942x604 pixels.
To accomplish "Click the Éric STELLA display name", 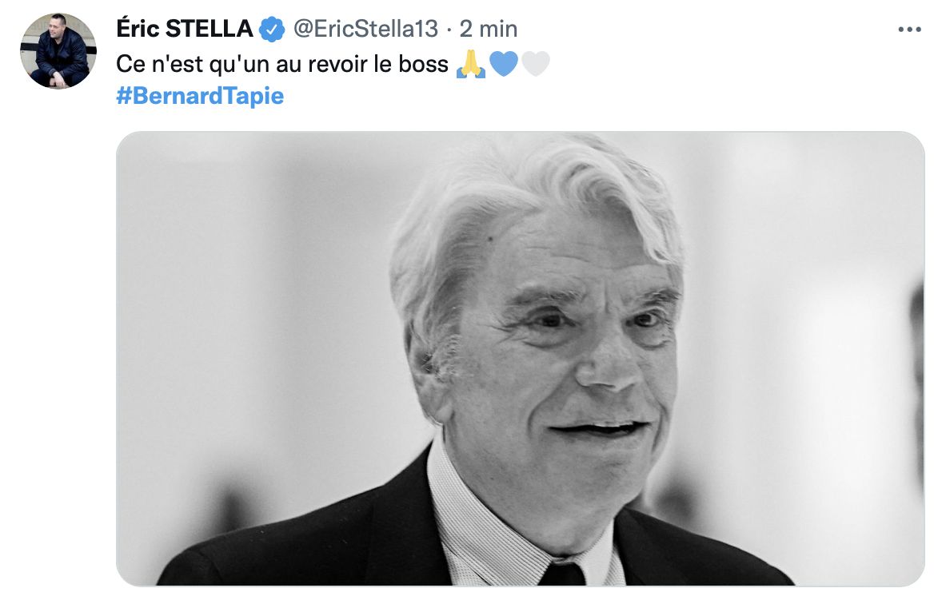I will coord(185,30).
